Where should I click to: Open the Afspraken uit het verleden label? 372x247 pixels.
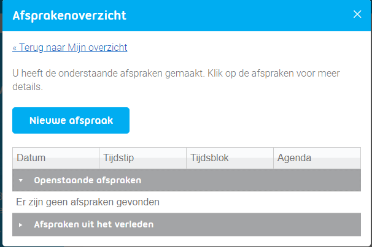point(93,224)
